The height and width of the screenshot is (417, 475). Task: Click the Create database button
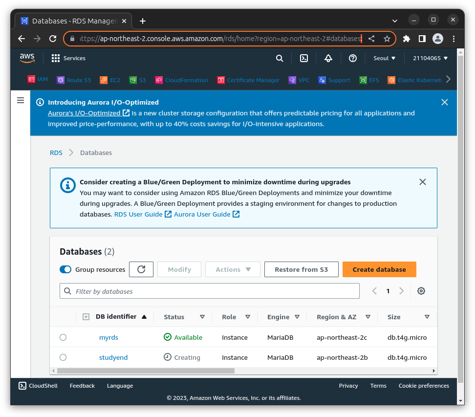point(379,269)
